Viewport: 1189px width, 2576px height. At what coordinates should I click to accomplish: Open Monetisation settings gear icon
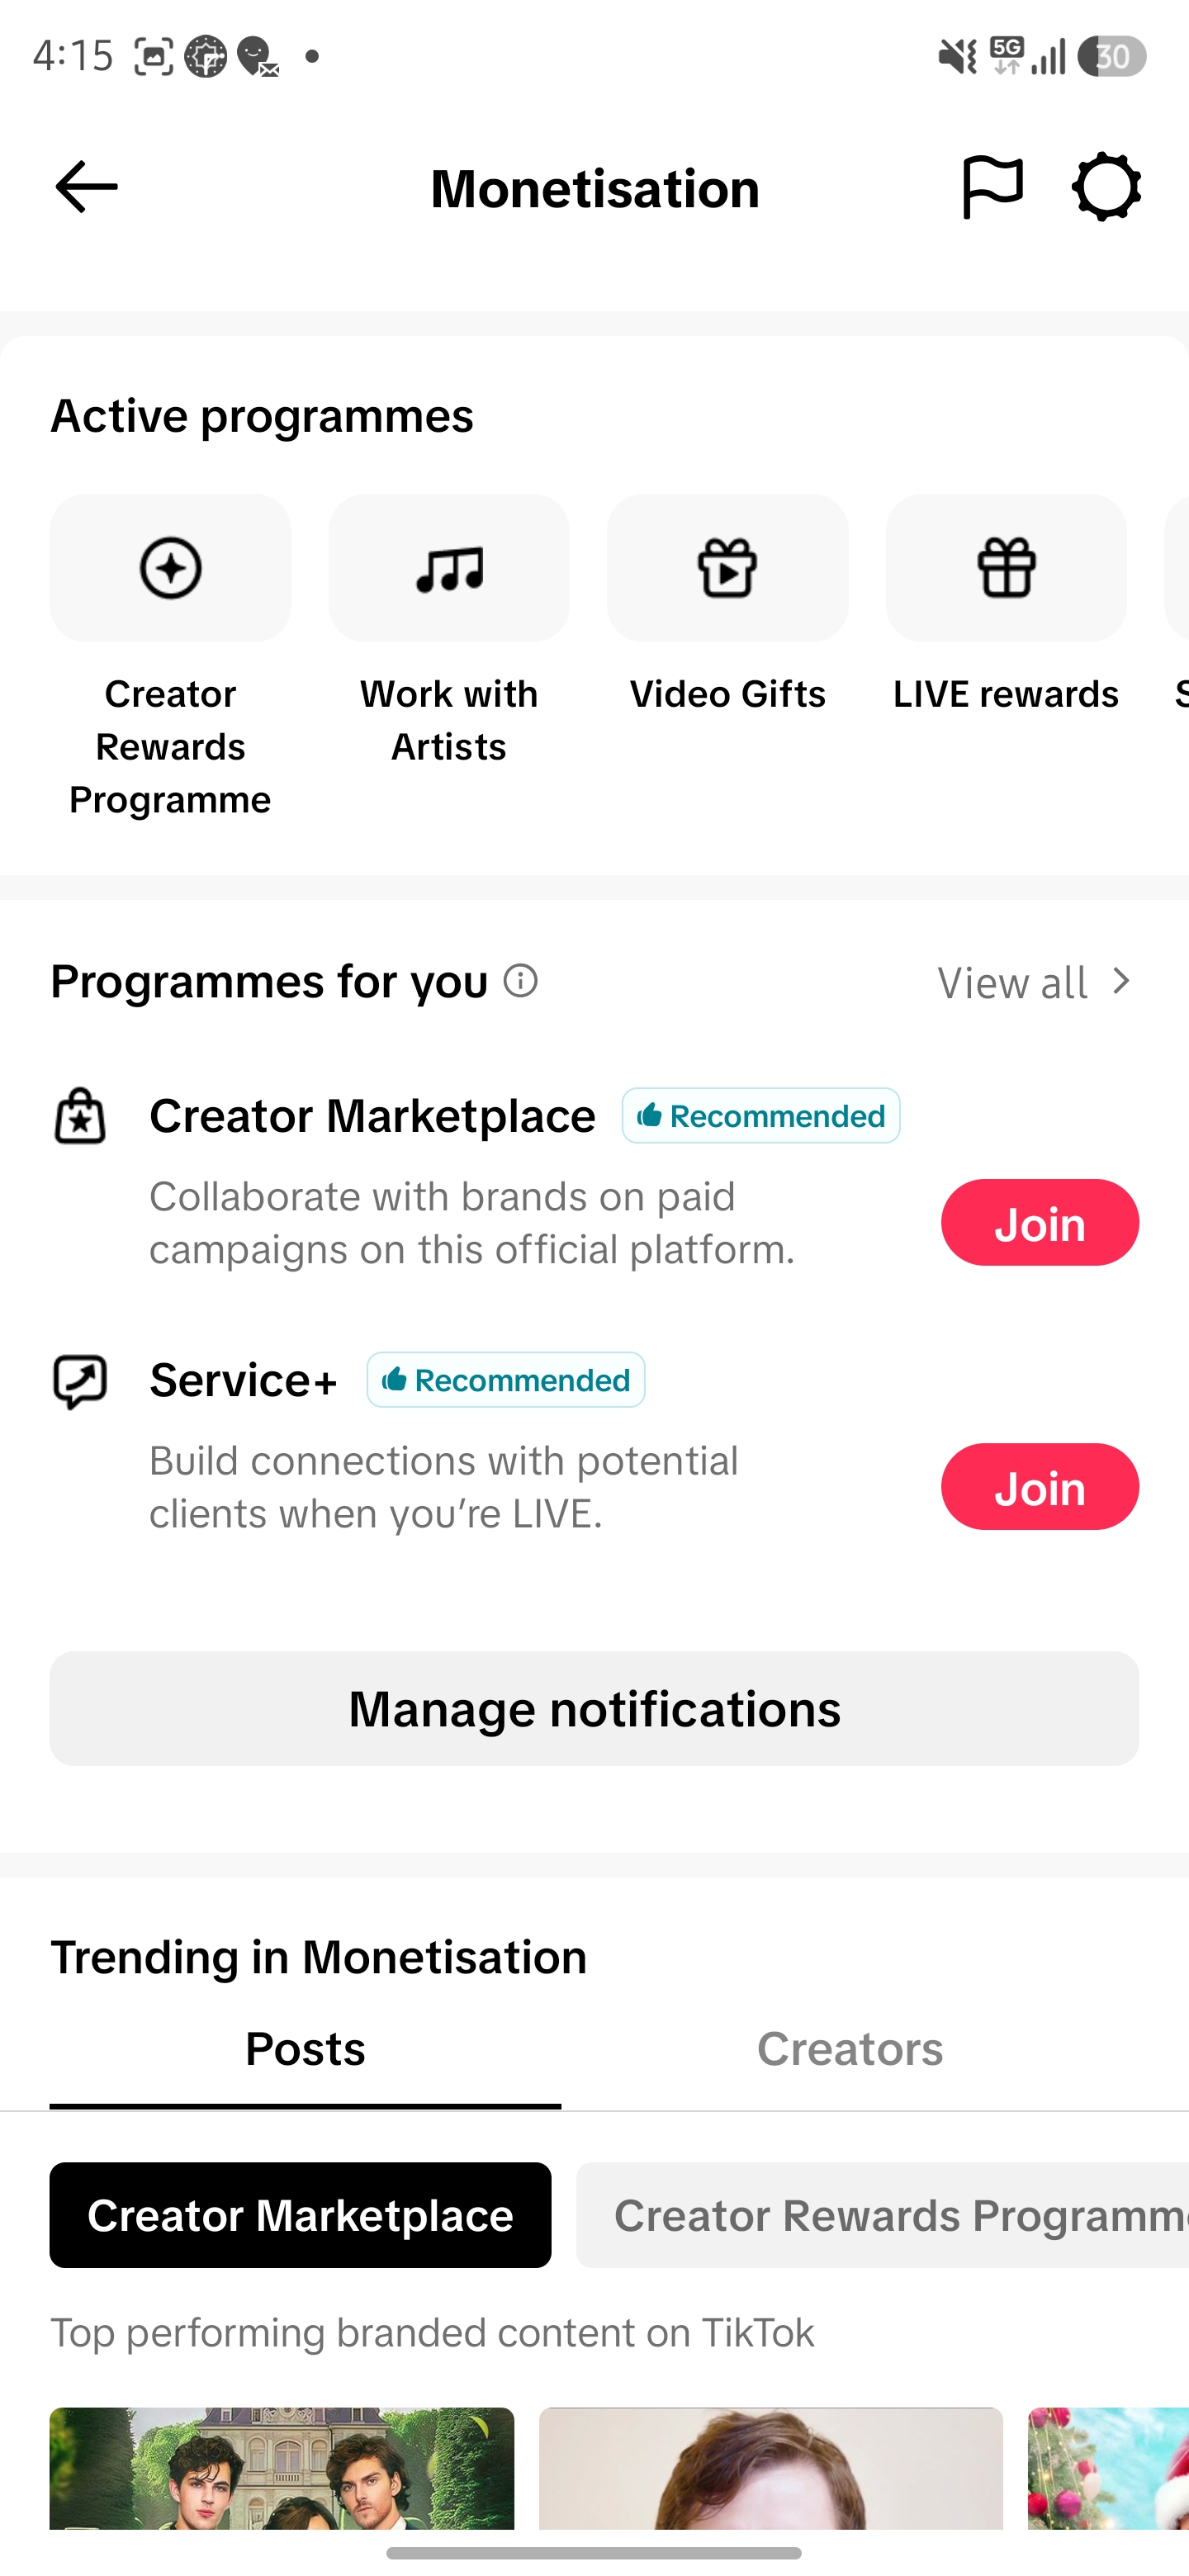click(1106, 187)
